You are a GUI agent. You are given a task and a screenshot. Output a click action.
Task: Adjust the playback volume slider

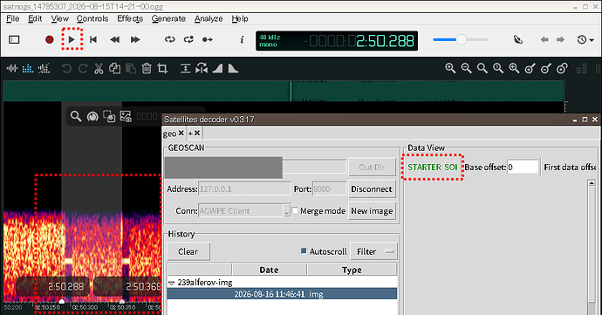click(x=461, y=39)
